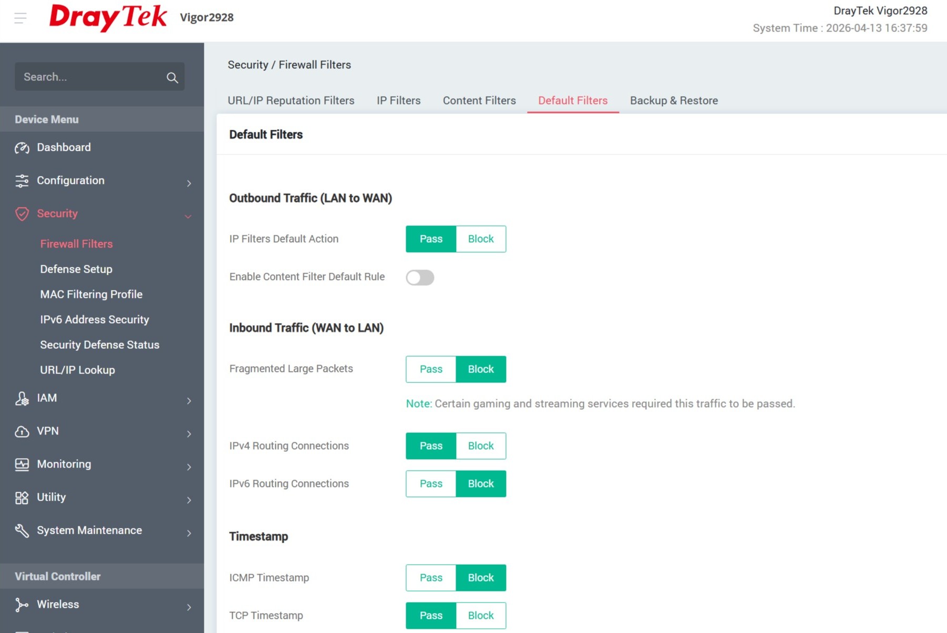947x633 pixels.
Task: Collapse the Security menu
Action: click(x=188, y=216)
